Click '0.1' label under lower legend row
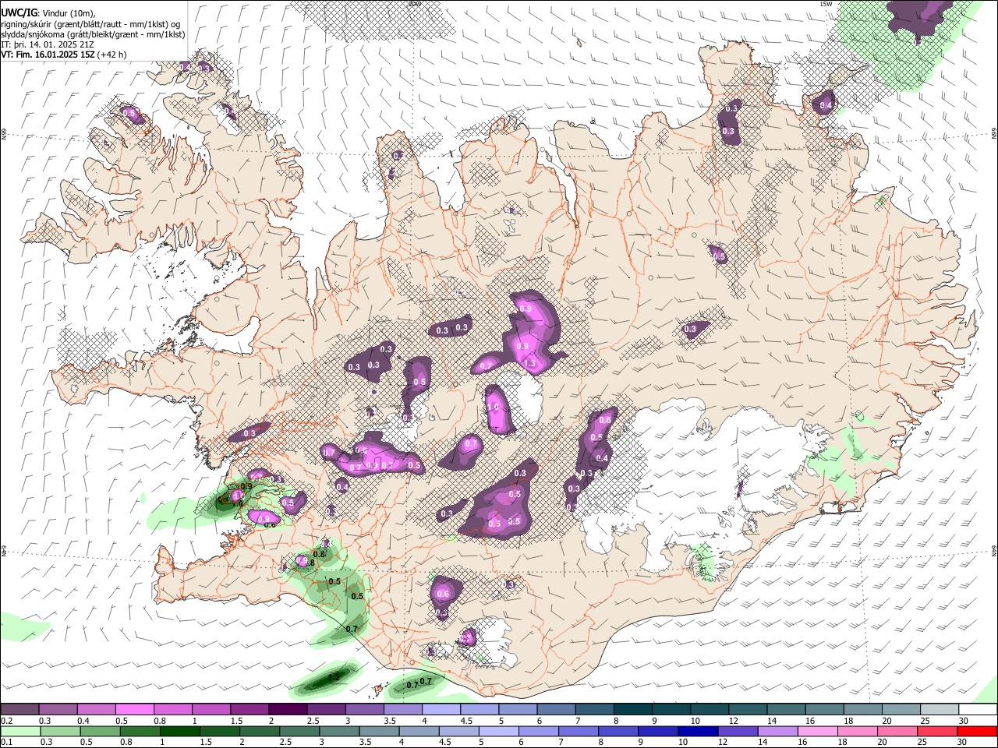The height and width of the screenshot is (748, 998). coord(7,742)
